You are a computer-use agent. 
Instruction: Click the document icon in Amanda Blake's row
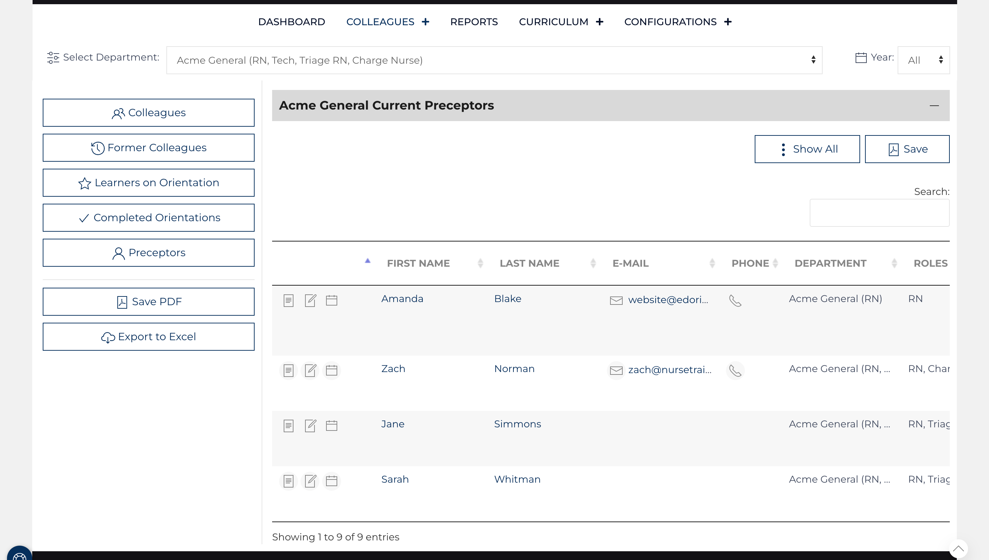coord(288,300)
